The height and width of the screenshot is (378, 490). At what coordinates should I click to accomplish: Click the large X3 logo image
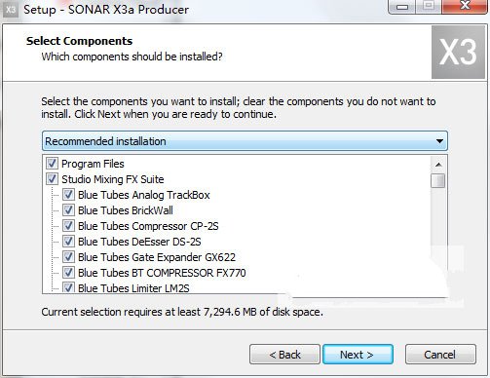458,53
